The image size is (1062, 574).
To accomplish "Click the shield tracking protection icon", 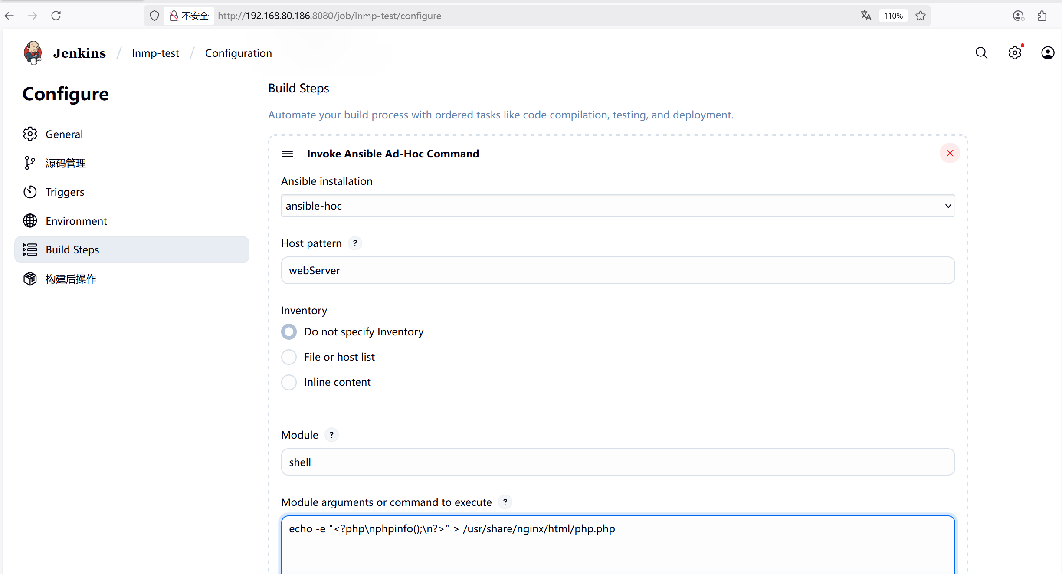I will [154, 16].
